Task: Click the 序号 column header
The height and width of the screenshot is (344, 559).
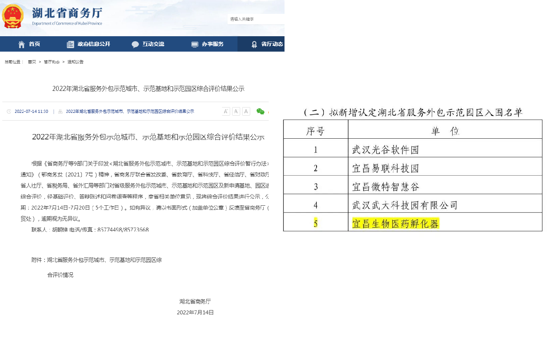Action: [x=315, y=131]
